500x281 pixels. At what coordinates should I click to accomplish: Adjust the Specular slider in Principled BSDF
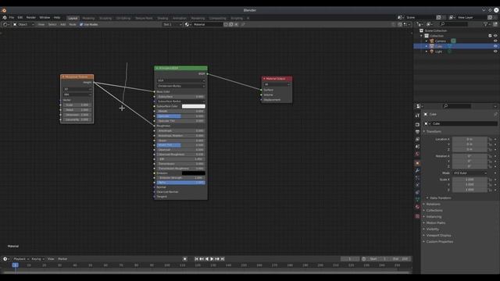[180, 116]
